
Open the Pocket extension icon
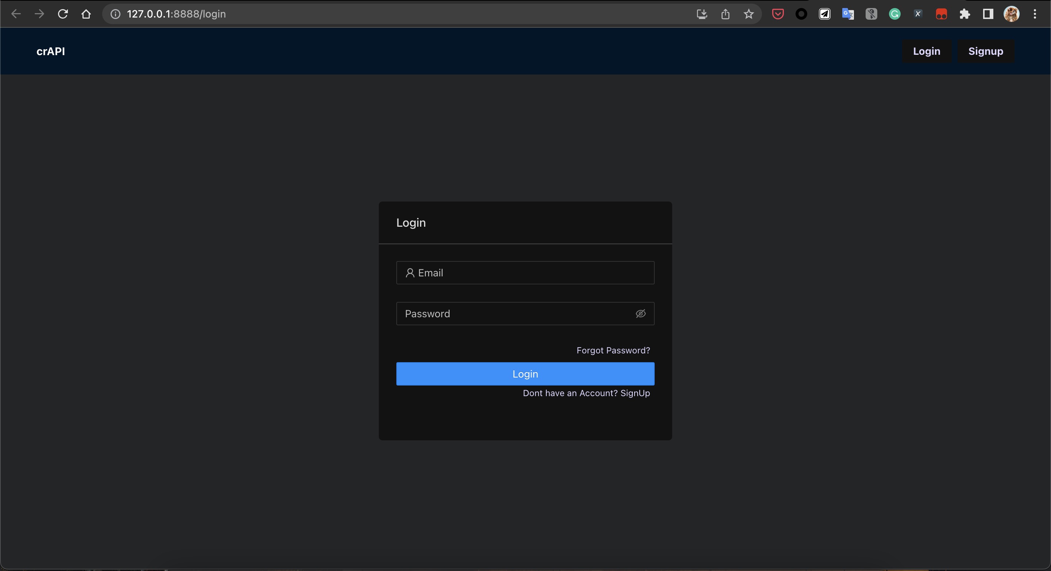coord(778,14)
